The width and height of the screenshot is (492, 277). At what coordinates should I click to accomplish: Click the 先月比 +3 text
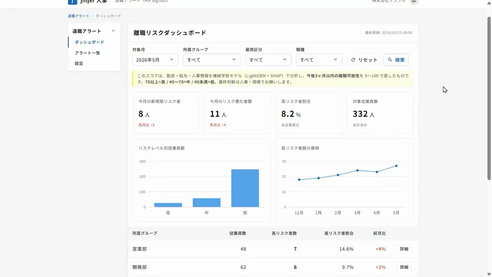(x=146, y=125)
